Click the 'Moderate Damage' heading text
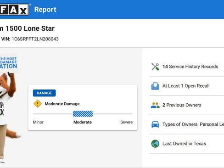 (x=62, y=104)
